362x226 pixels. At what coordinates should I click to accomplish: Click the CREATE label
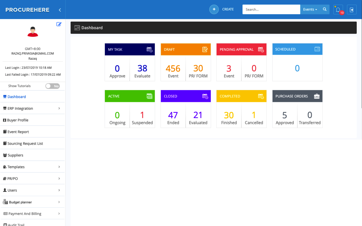pyautogui.click(x=228, y=9)
